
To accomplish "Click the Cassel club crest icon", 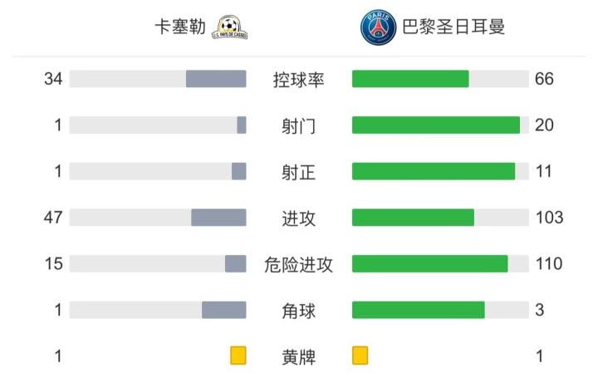I will coord(230,27).
